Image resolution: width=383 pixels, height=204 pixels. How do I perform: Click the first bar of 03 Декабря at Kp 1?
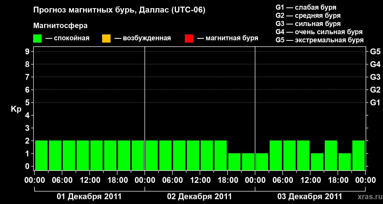(x=262, y=162)
